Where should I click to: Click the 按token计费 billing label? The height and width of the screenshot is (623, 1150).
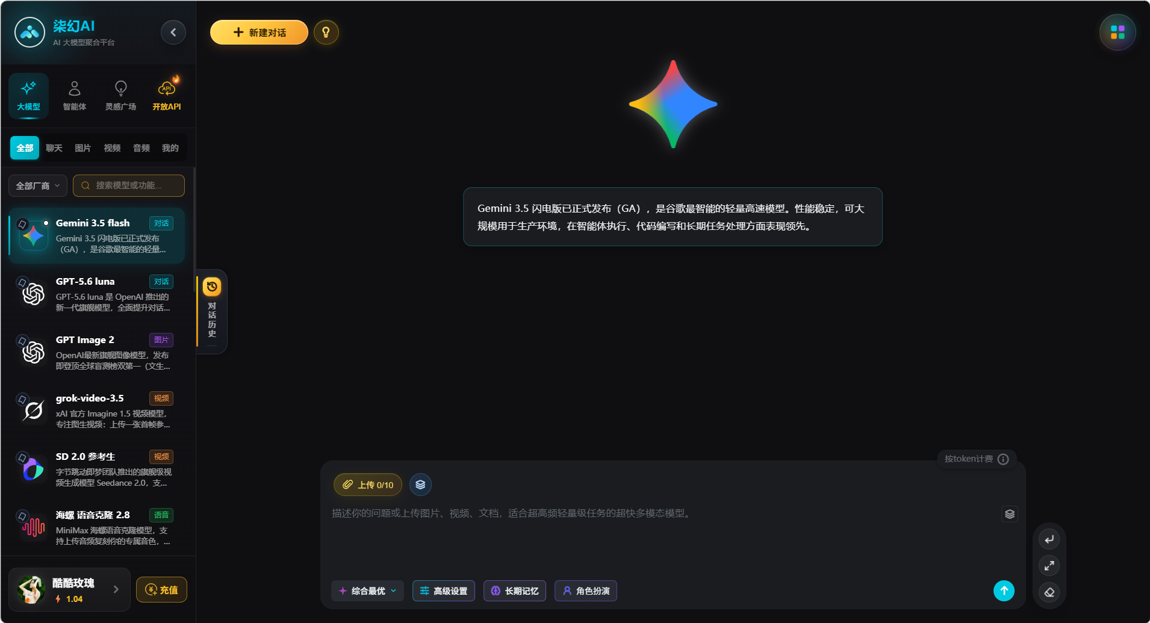[x=968, y=459]
